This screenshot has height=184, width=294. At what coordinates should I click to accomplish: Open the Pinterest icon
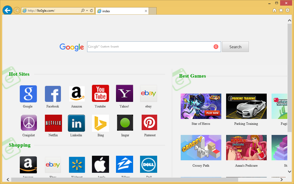[149, 122]
